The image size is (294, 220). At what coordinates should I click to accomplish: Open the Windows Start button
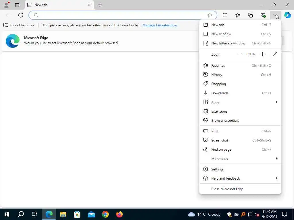[7, 214]
